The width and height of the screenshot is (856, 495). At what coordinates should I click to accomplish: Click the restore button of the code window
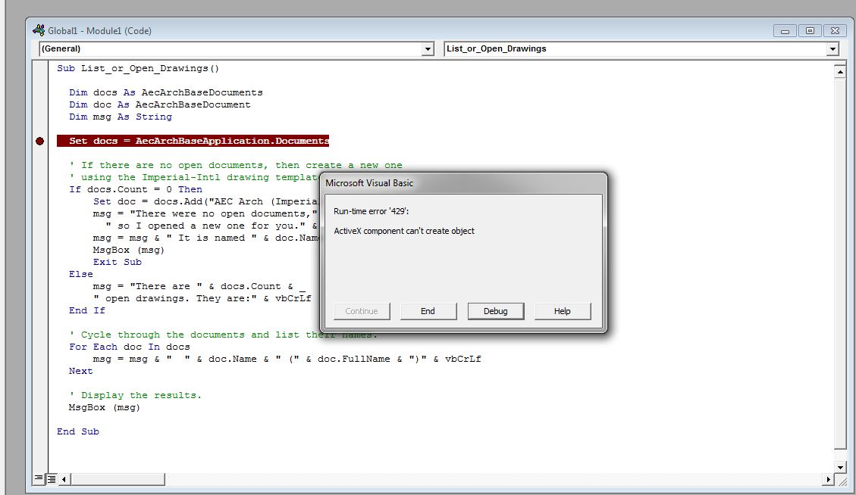pos(810,30)
